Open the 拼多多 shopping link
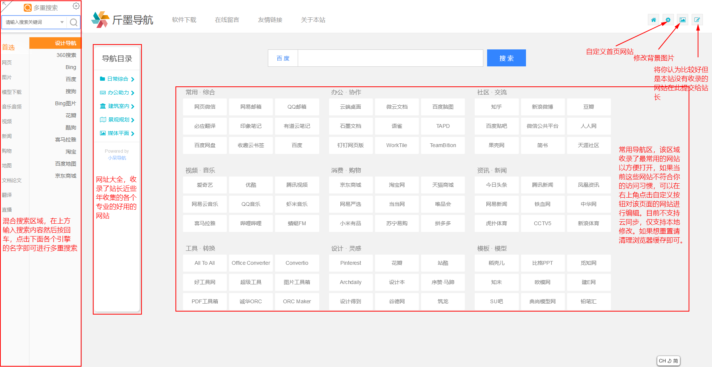This screenshot has height=367, width=712. pos(443,223)
